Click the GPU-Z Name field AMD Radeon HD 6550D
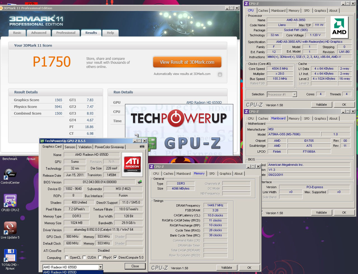The width and height of the screenshot is (358, 274). coord(92,155)
